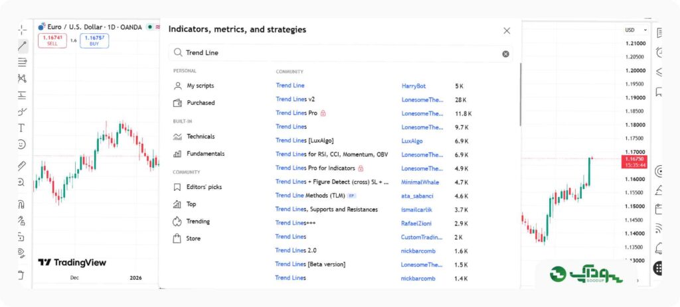Viewport: 680px width, 307px height.
Task: Open the forecasting and measurement tools
Action: pyautogui.click(x=22, y=95)
